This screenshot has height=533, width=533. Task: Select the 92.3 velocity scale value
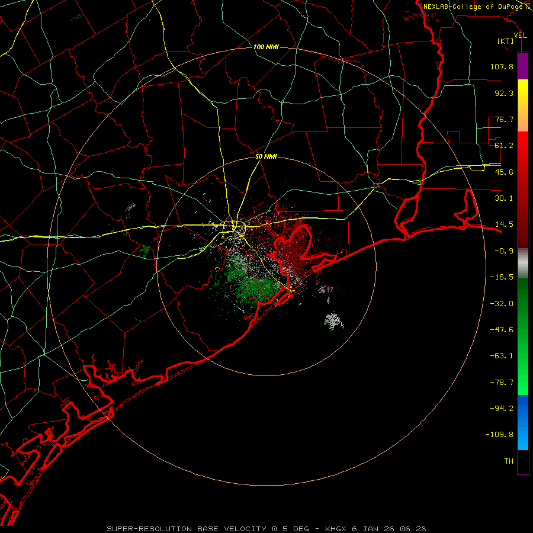[x=504, y=93]
